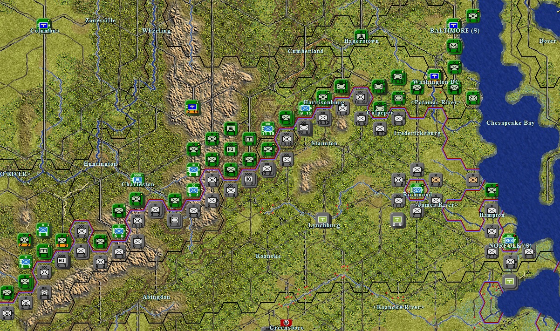Click the Culpeper city label

pyautogui.click(x=380, y=113)
